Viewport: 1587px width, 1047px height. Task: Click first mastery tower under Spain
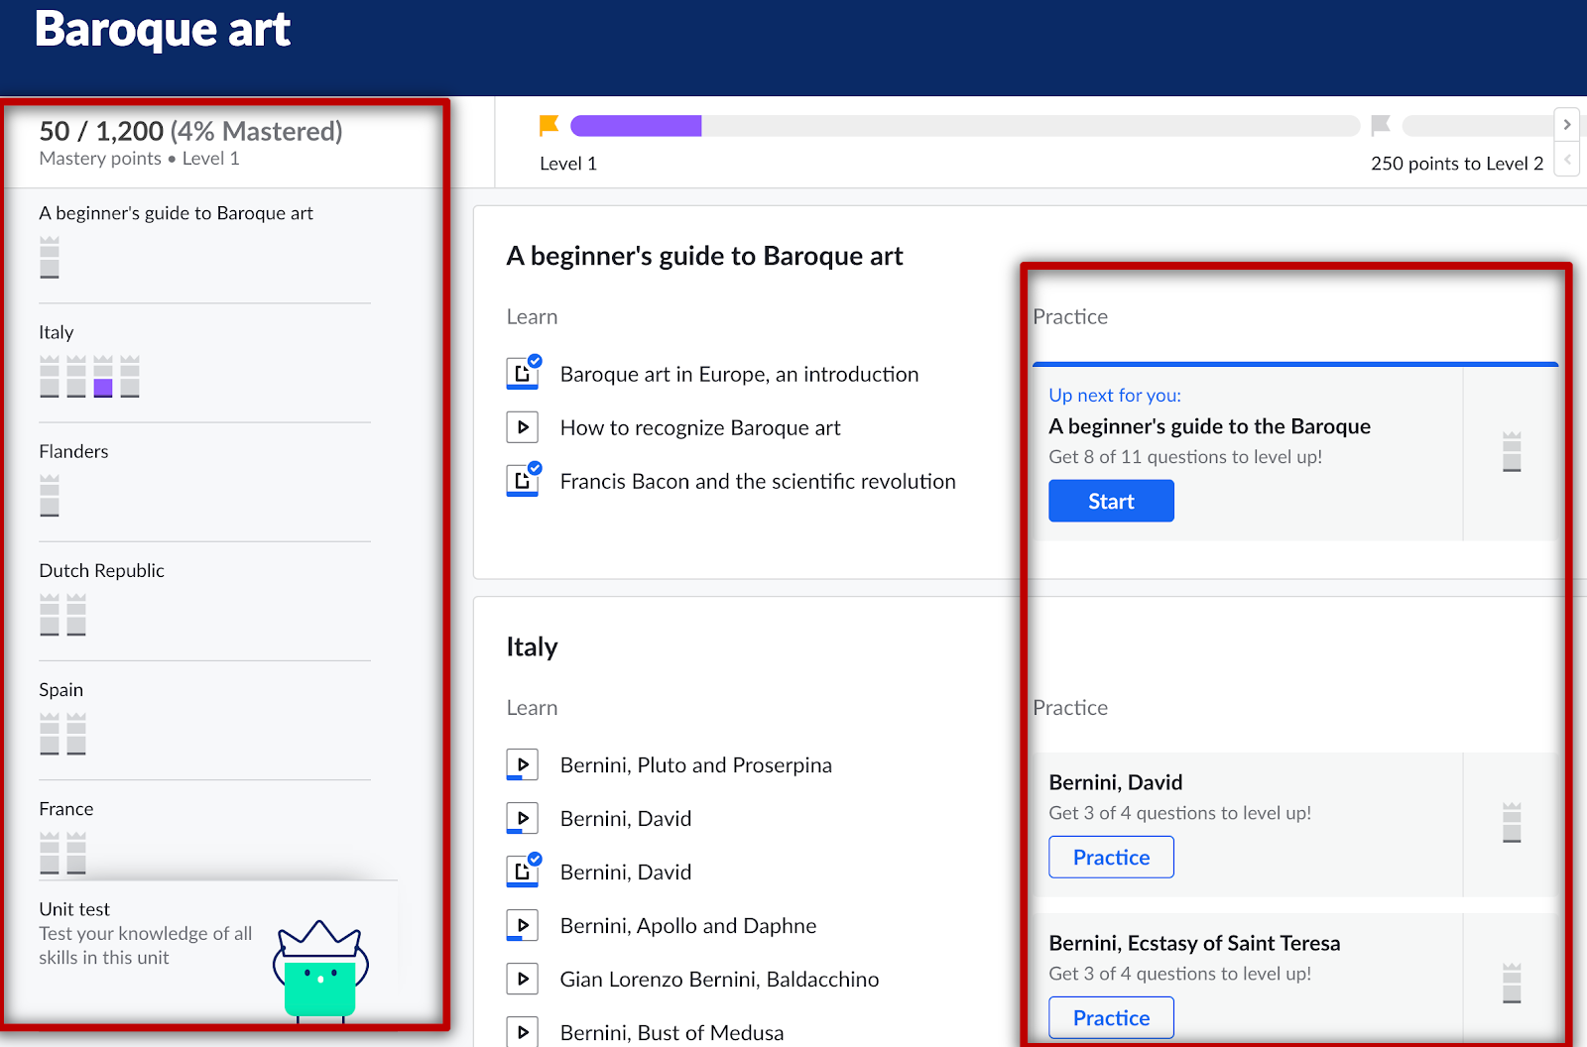(x=50, y=734)
